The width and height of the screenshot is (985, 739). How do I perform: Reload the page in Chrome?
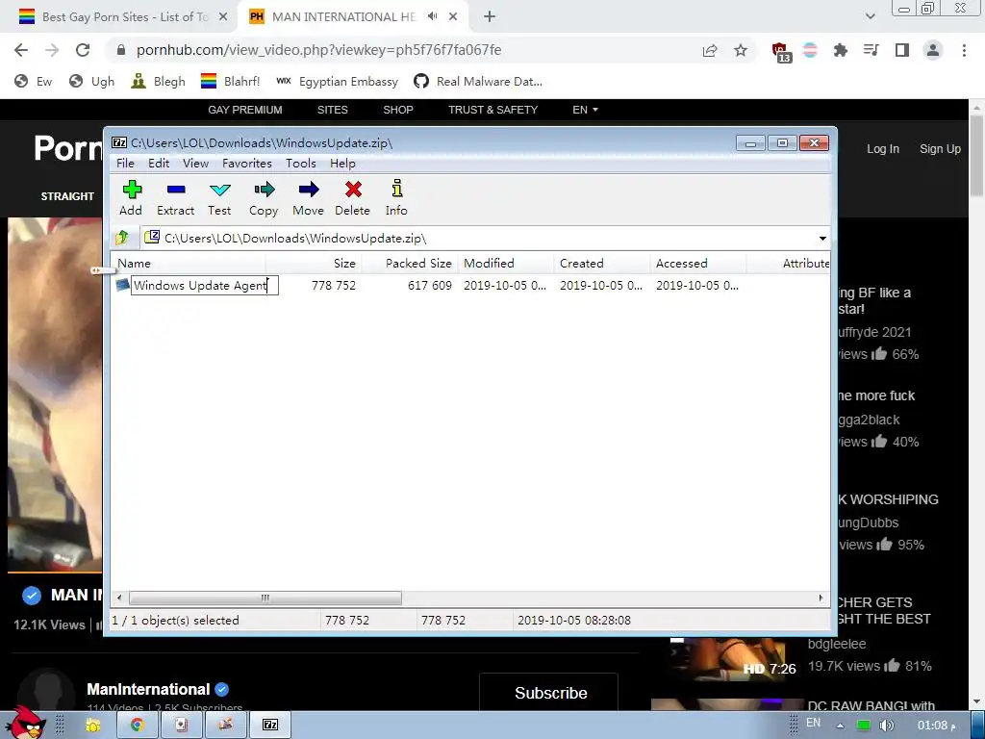coord(83,50)
